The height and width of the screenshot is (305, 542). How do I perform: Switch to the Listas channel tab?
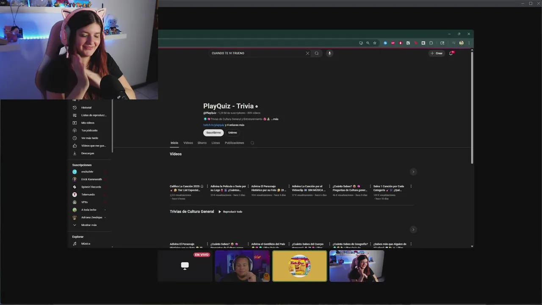(216, 143)
